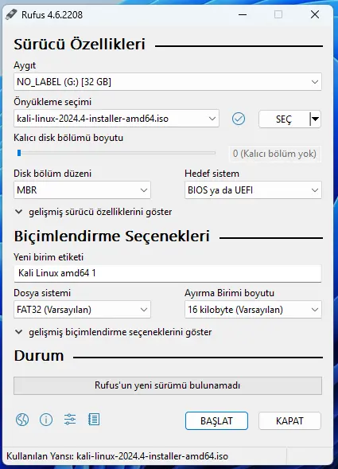Open application settings sliders icon
This screenshot has height=469, width=338.
click(70, 420)
